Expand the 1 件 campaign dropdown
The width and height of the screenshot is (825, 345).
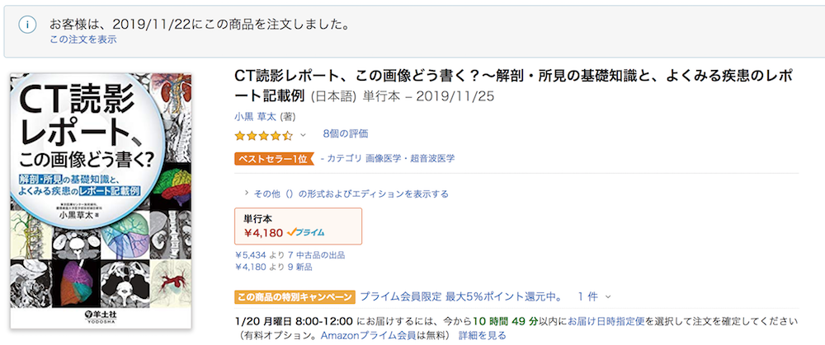pos(595,296)
